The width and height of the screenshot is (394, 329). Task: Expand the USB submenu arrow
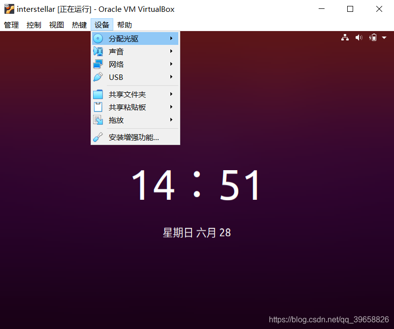tap(171, 77)
